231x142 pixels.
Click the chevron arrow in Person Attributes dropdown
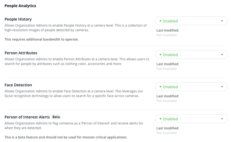[222, 55]
